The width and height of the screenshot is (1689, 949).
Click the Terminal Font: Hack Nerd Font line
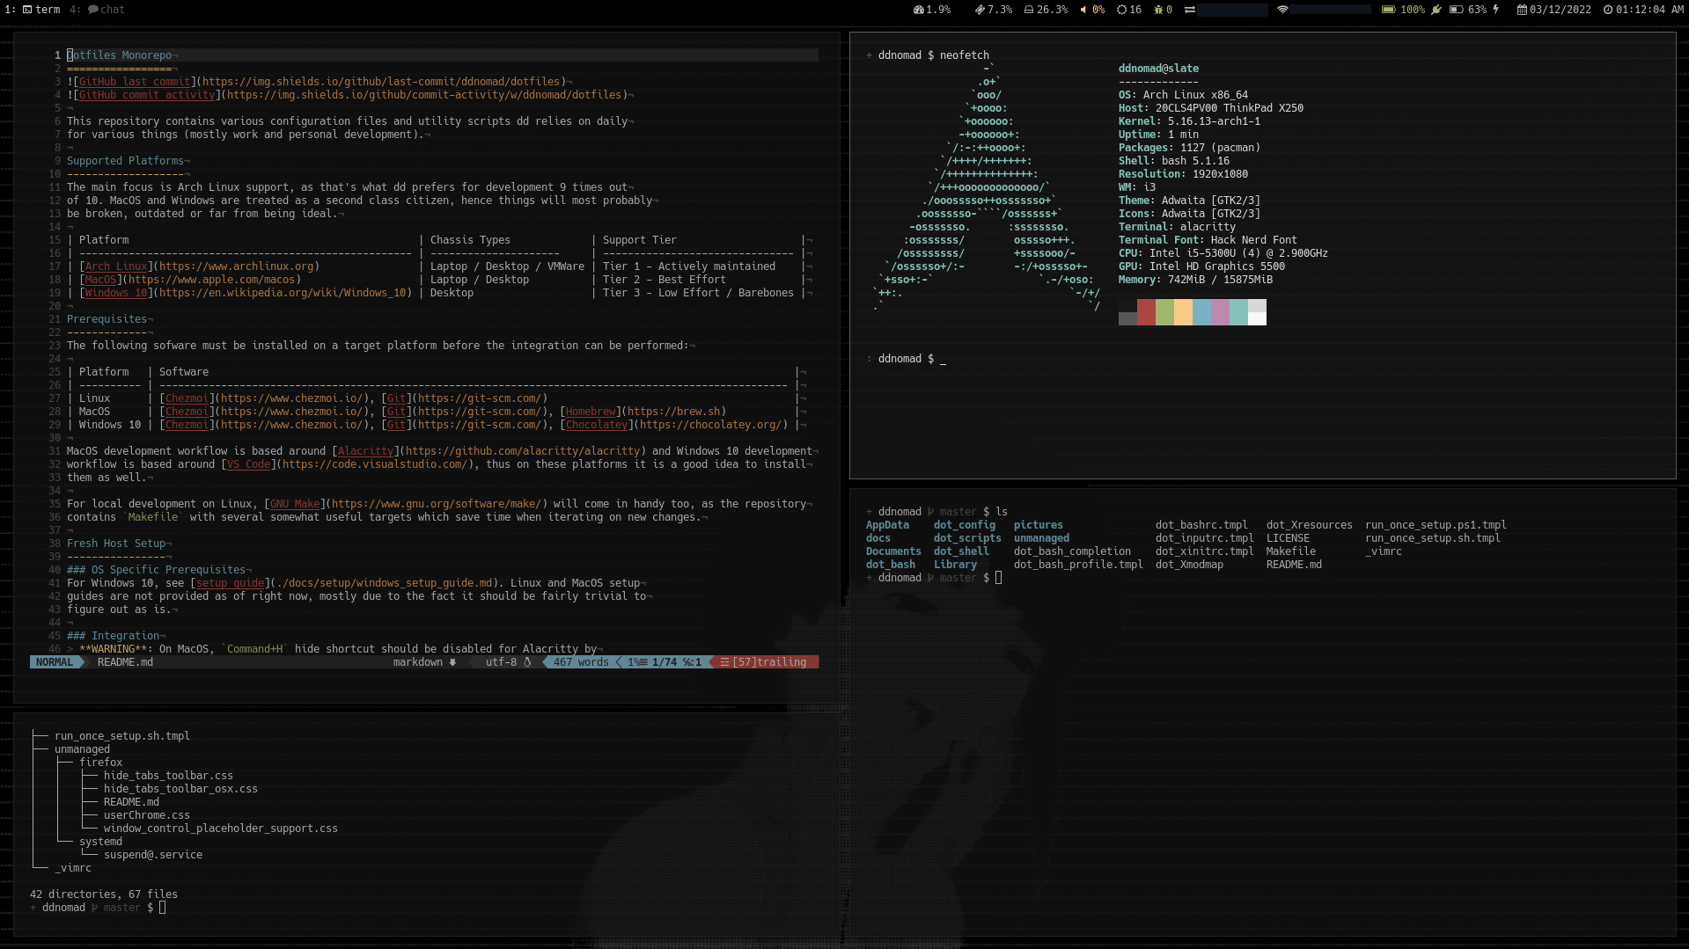[x=1208, y=240]
